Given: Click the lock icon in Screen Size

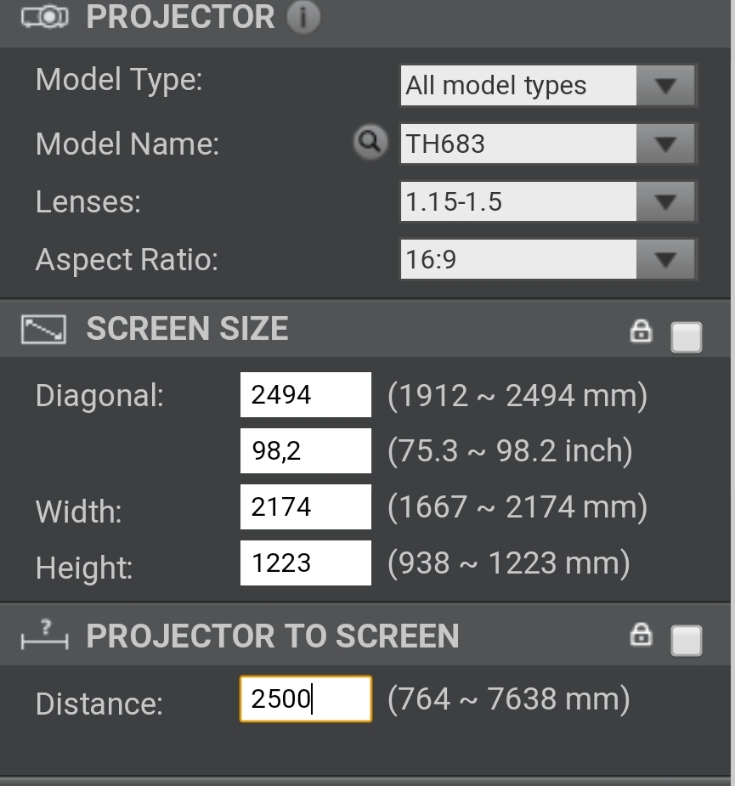Looking at the screenshot, I should point(641,331).
